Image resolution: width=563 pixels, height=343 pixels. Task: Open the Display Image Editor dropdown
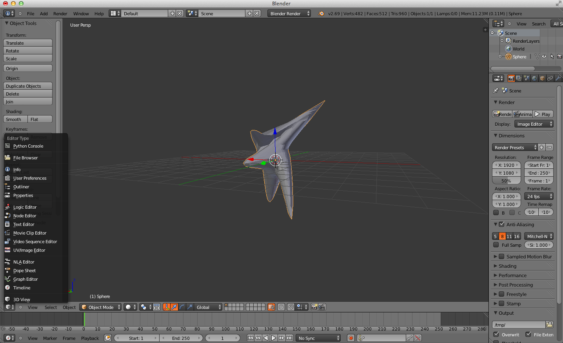(534, 124)
